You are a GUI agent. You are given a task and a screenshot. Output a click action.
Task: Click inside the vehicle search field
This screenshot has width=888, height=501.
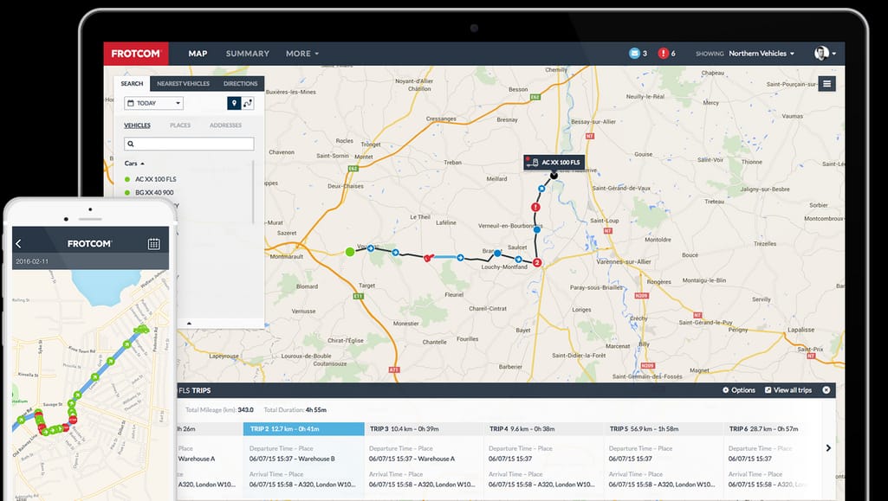pyautogui.click(x=189, y=144)
